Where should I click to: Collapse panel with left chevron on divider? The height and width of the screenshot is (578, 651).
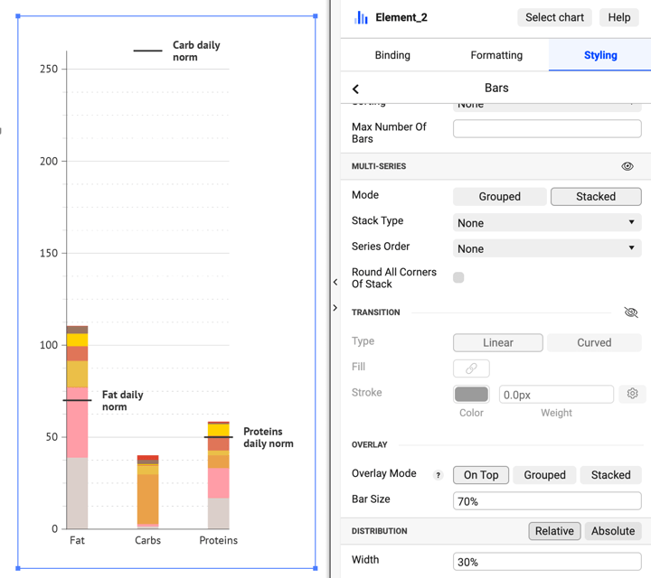click(335, 282)
